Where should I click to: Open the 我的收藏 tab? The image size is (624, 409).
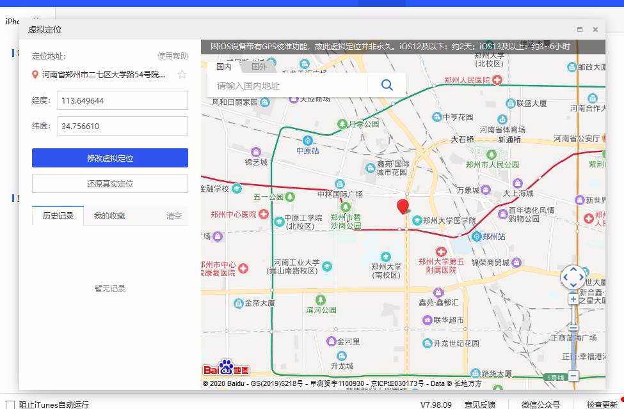(109, 216)
